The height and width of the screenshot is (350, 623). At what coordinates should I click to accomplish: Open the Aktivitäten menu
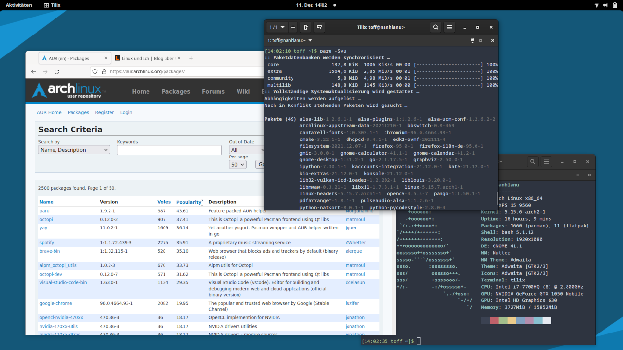tap(18, 5)
